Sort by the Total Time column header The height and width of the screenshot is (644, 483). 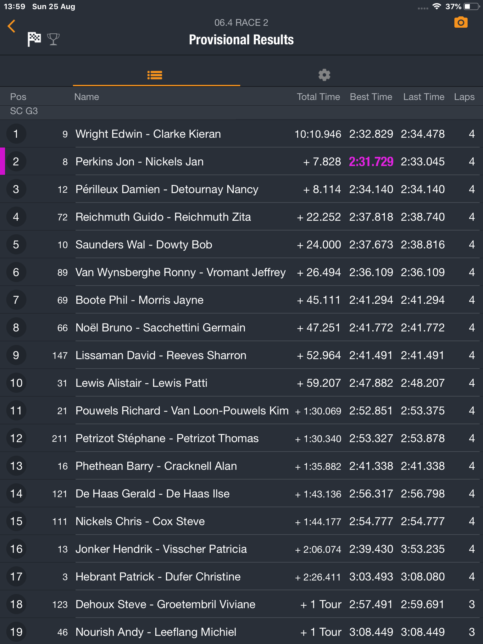point(318,97)
